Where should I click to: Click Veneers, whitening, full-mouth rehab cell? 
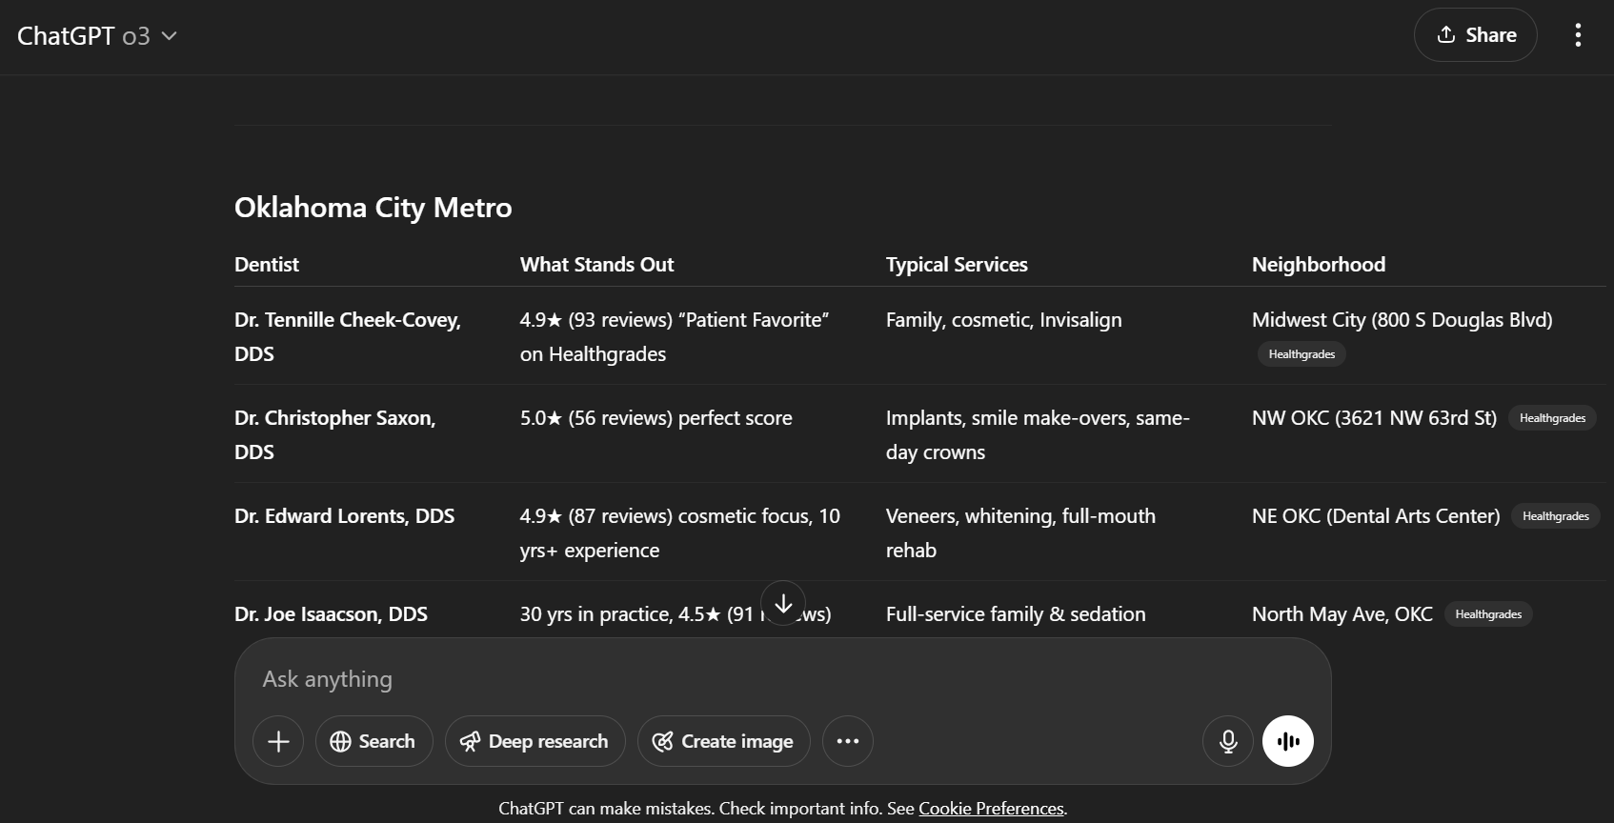pos(1020,533)
